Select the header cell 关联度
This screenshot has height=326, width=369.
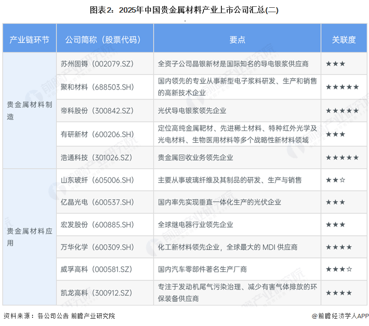(x=344, y=38)
